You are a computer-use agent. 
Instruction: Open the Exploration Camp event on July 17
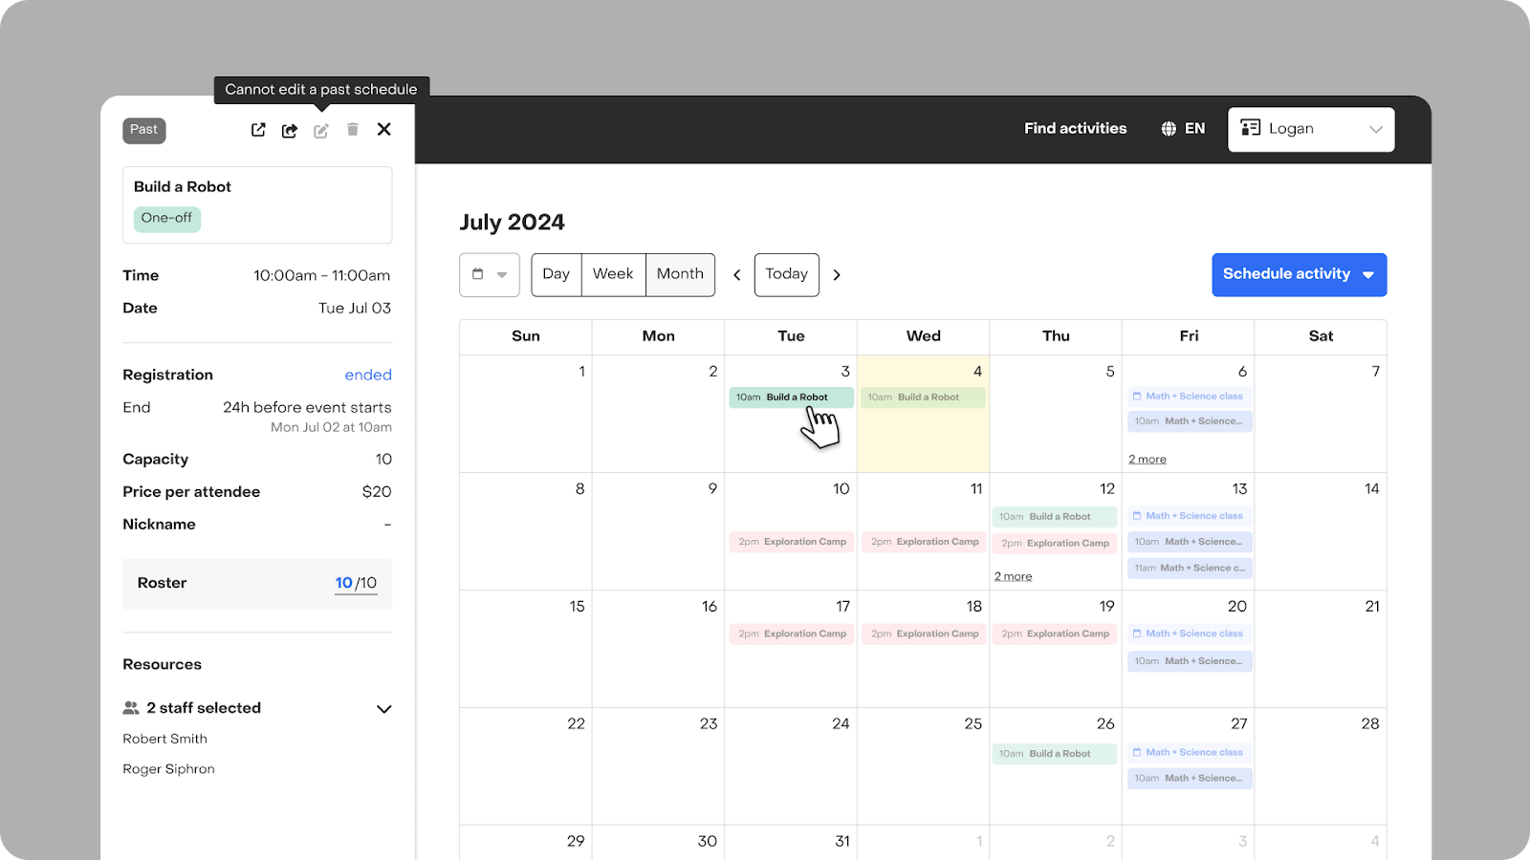pyautogui.click(x=791, y=634)
